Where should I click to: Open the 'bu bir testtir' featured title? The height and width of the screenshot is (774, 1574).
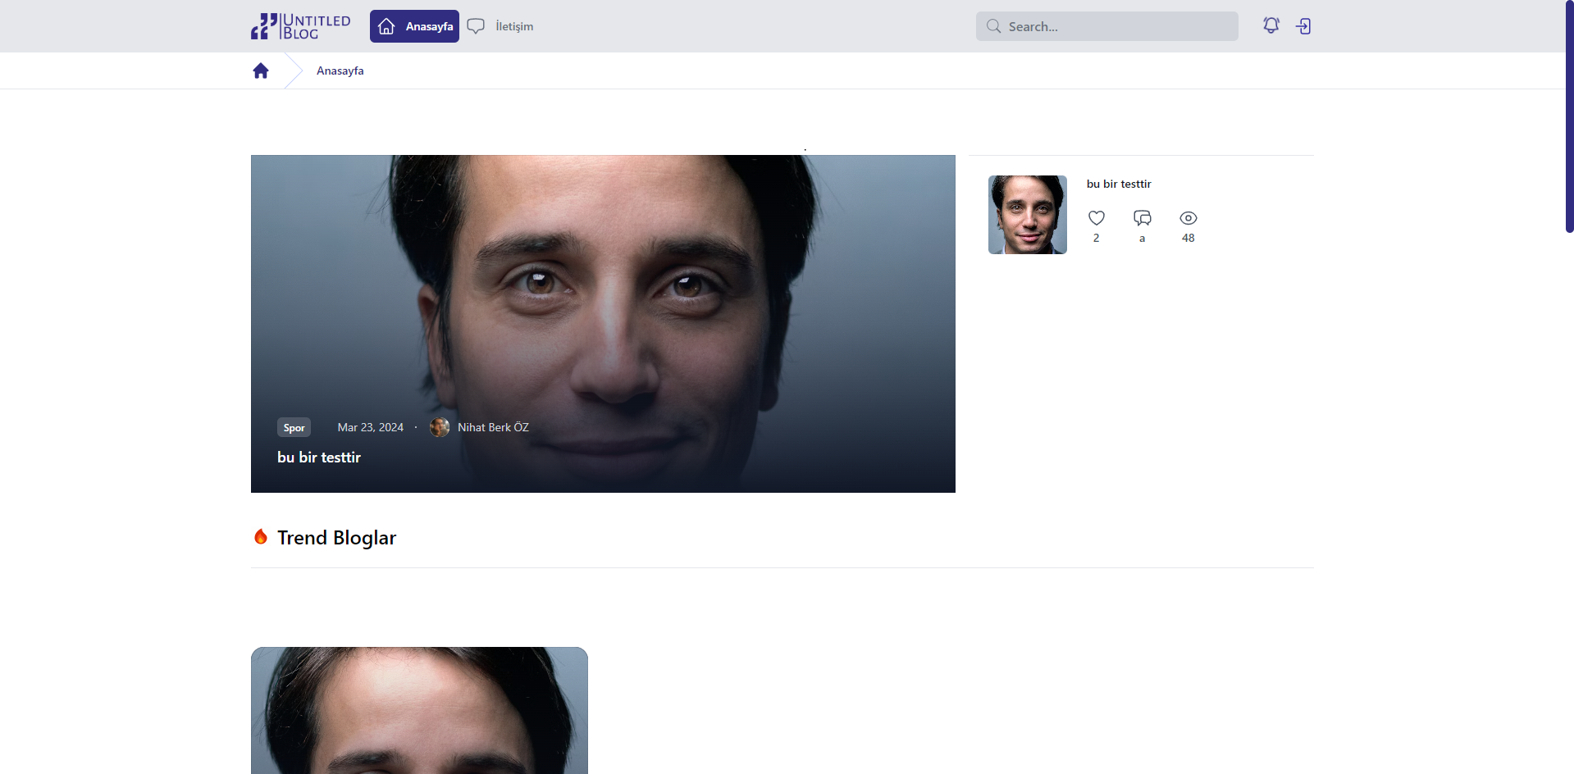[x=319, y=458]
